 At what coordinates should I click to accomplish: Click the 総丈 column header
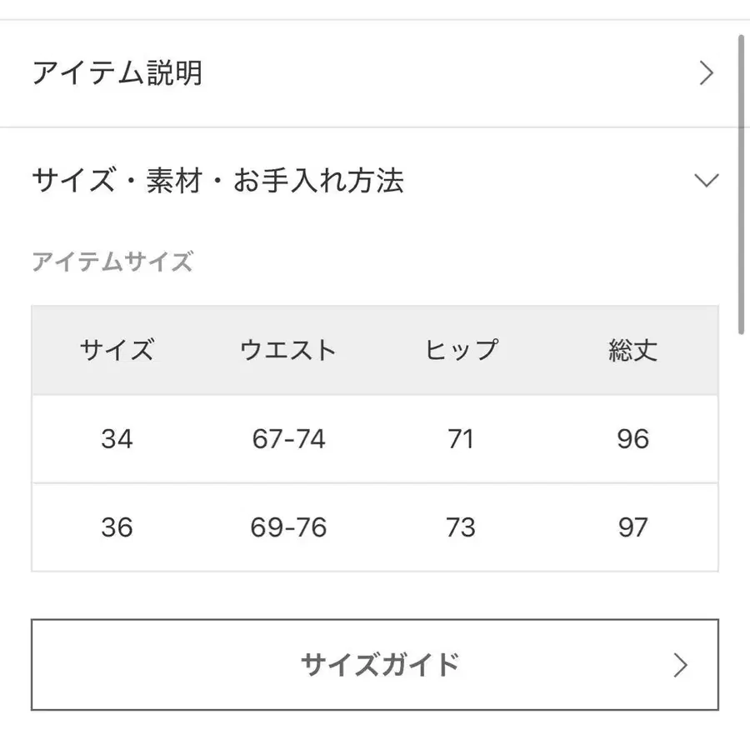pos(632,350)
